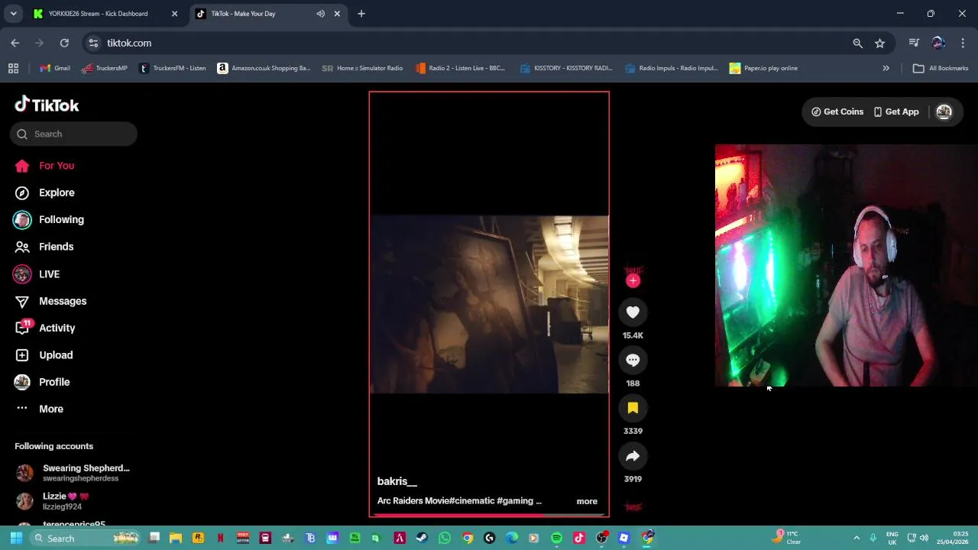Open Amazon.co.uk Shopping bookmark

[x=264, y=68]
